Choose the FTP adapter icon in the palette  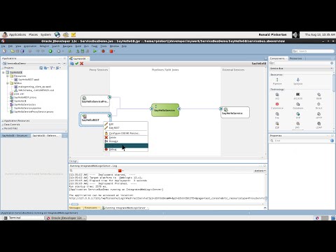tap(298, 115)
